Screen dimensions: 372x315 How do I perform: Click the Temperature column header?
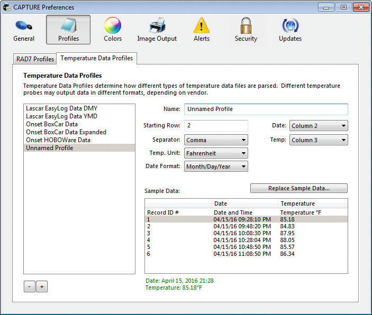pyautogui.click(x=311, y=203)
